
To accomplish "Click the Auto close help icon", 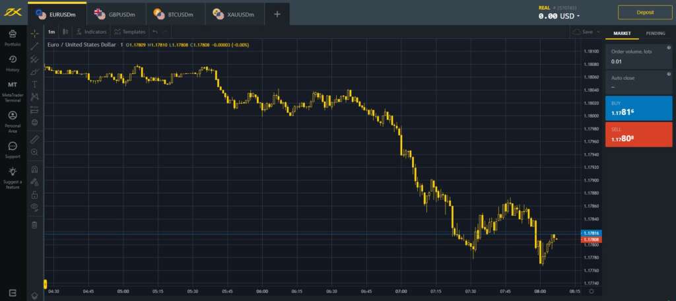I will [x=669, y=74].
